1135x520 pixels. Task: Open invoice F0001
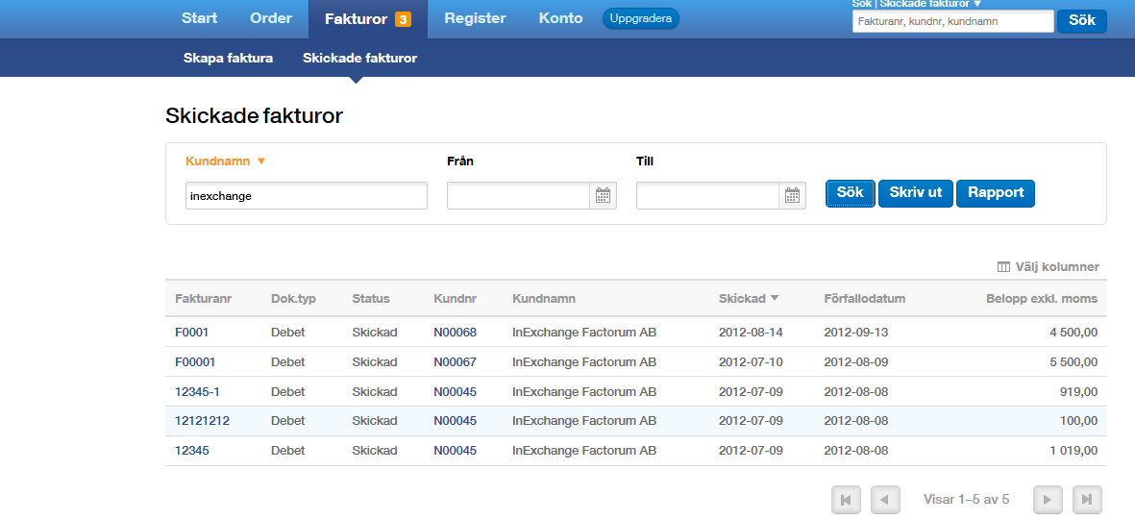coord(192,333)
